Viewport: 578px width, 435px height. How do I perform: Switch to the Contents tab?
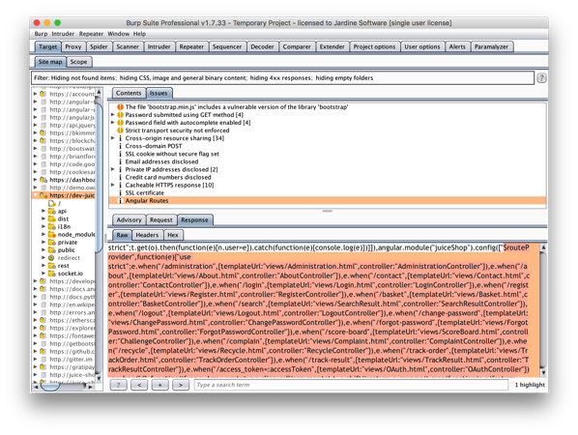point(129,93)
